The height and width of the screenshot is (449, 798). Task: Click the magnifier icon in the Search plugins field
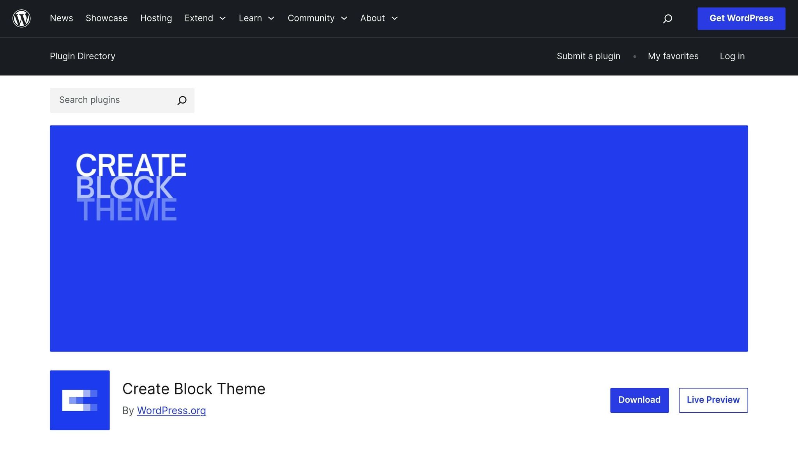182,100
